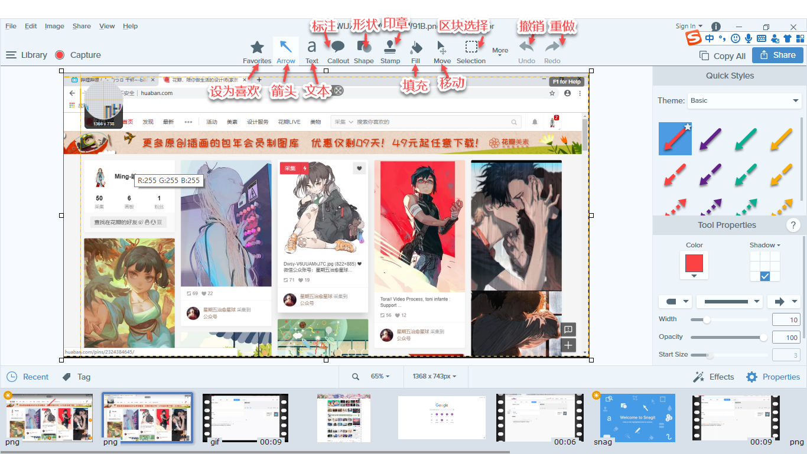Open the Sogou emoji smiley panel
The height and width of the screenshot is (454, 807).
pyautogui.click(x=736, y=38)
